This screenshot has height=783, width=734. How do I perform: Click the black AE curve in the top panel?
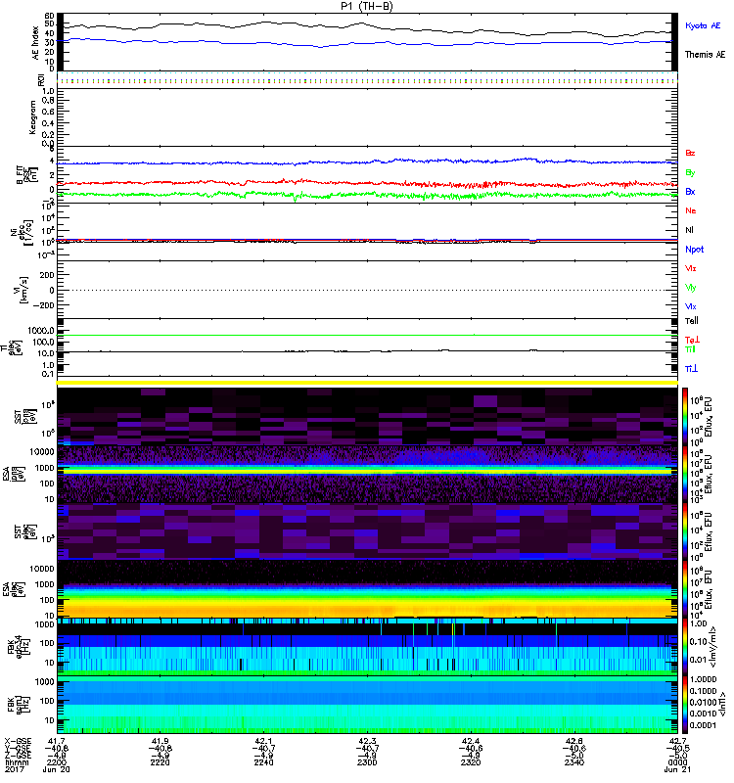coord(368,27)
